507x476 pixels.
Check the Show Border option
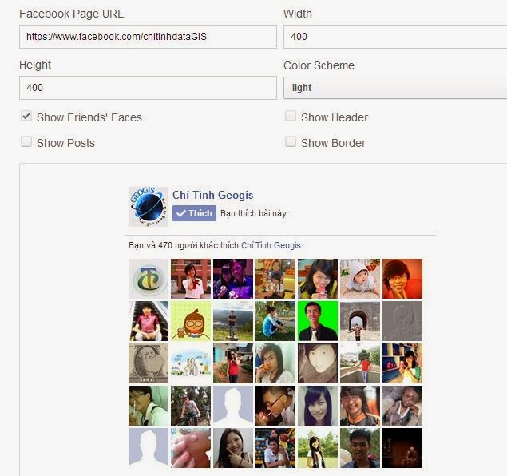coord(291,141)
